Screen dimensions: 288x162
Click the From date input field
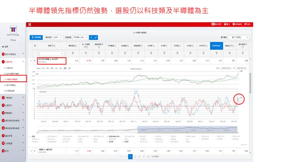point(226,68)
